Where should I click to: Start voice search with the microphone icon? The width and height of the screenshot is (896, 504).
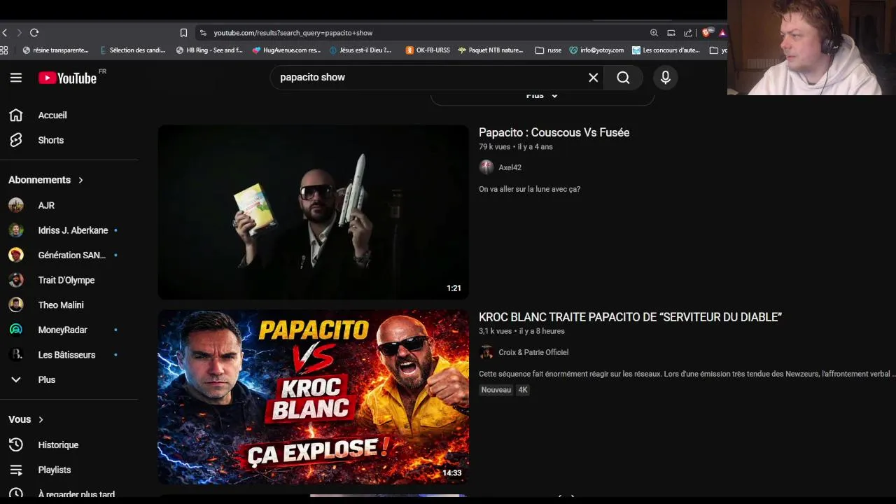pos(666,78)
